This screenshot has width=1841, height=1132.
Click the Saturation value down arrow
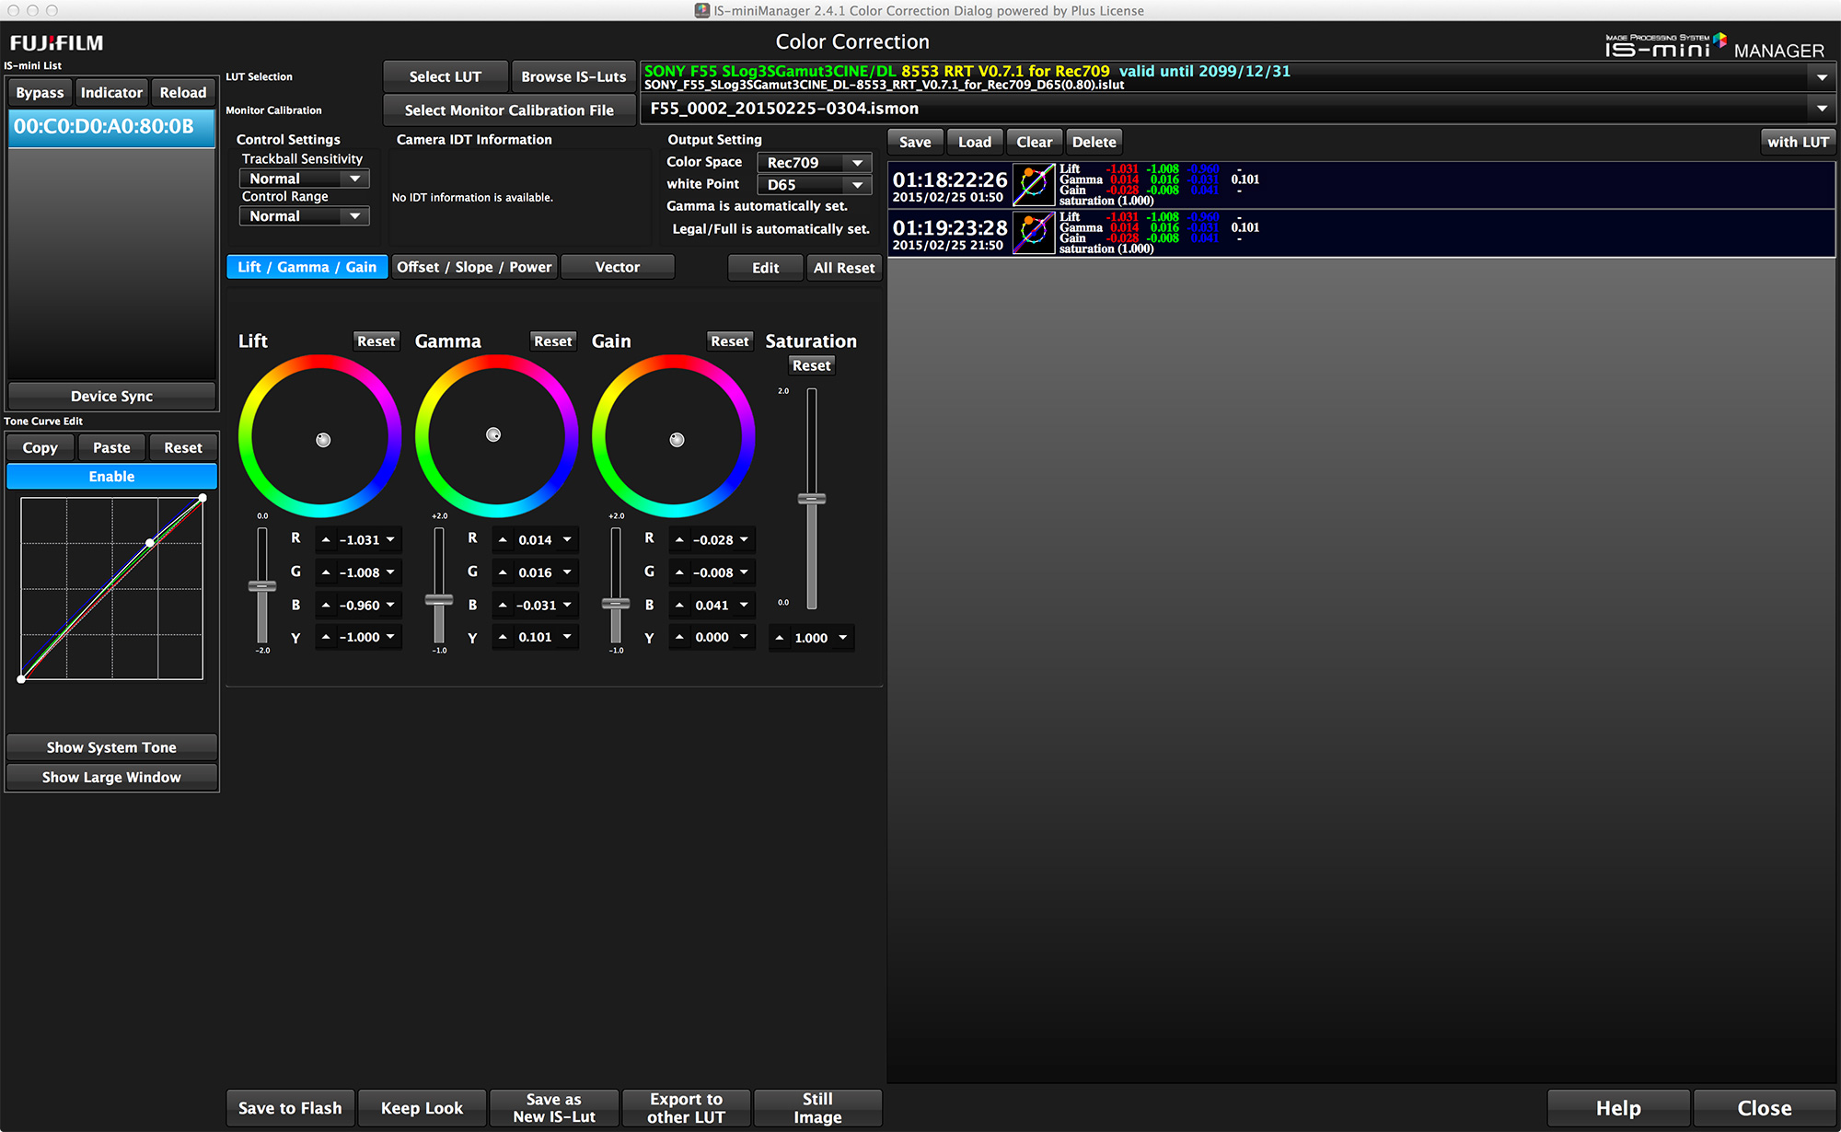842,638
